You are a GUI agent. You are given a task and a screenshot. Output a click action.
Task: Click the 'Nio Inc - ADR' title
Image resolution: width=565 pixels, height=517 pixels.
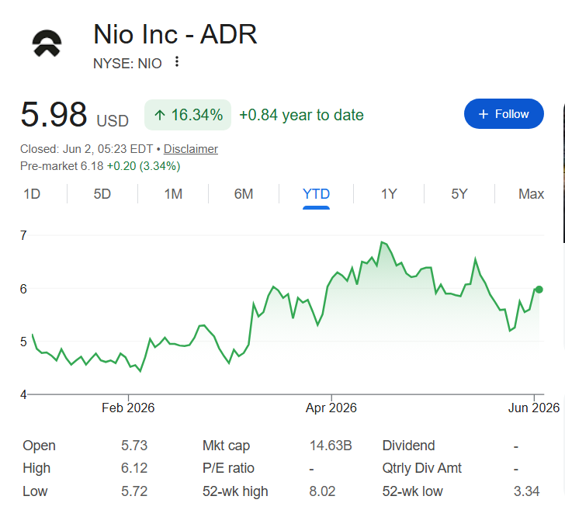pyautogui.click(x=175, y=35)
